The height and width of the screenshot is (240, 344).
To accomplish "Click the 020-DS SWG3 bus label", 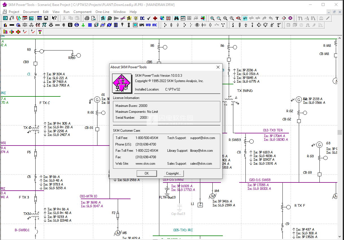I will (x=260, y=180).
